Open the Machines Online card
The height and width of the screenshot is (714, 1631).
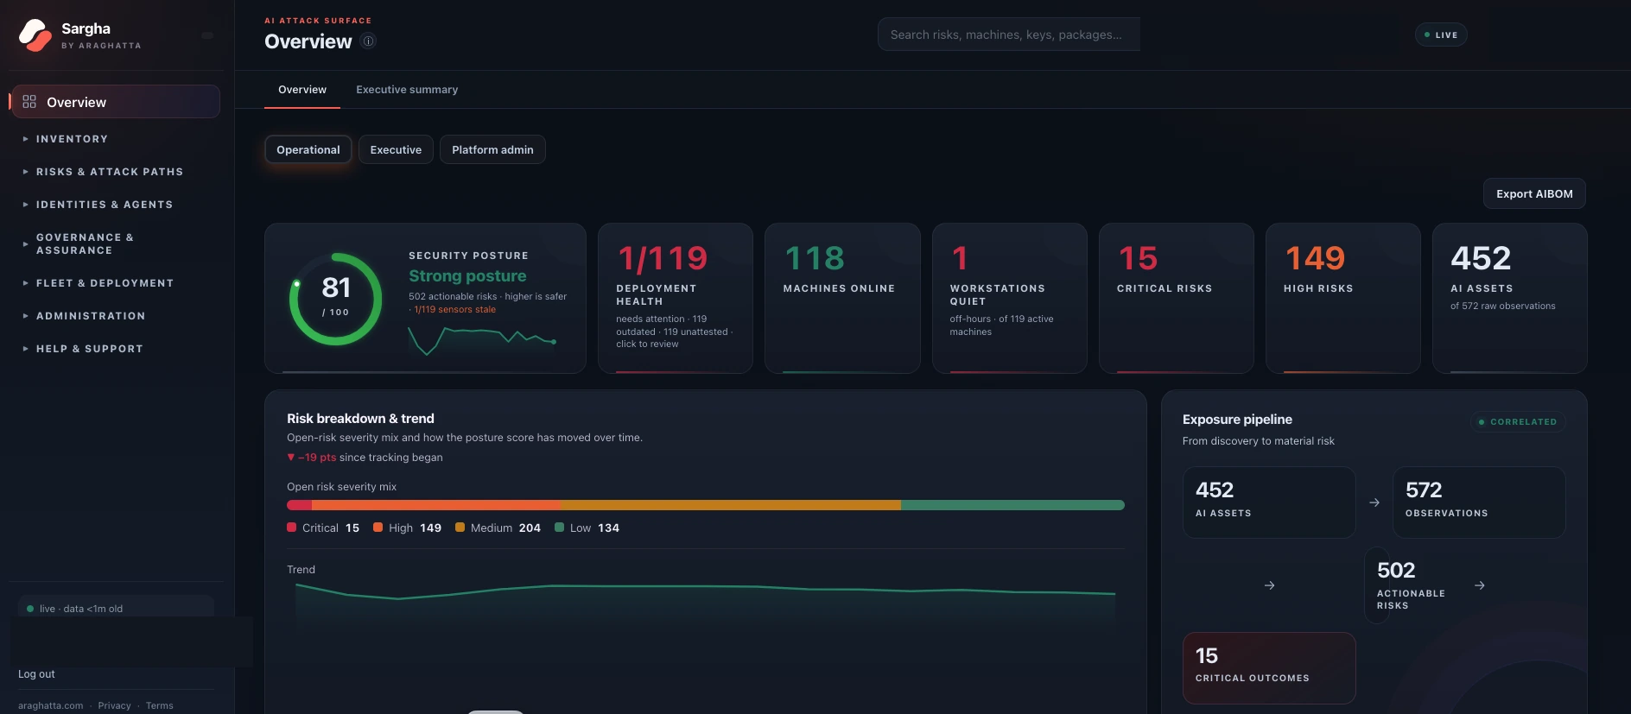842,299
